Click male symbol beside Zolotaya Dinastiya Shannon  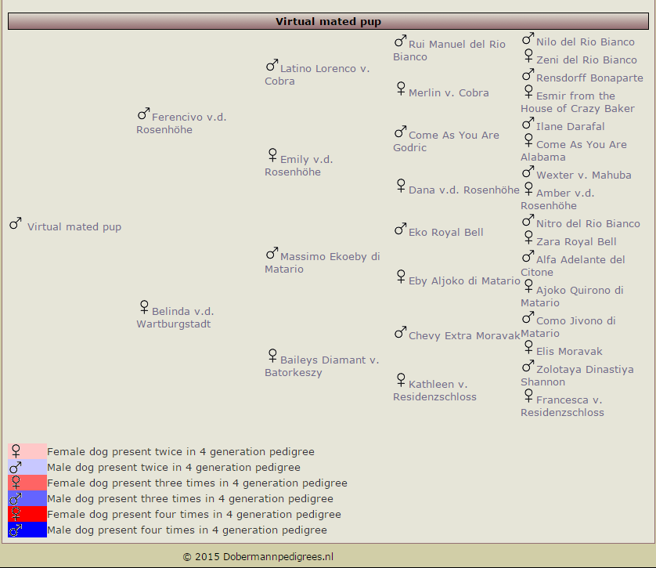point(528,366)
